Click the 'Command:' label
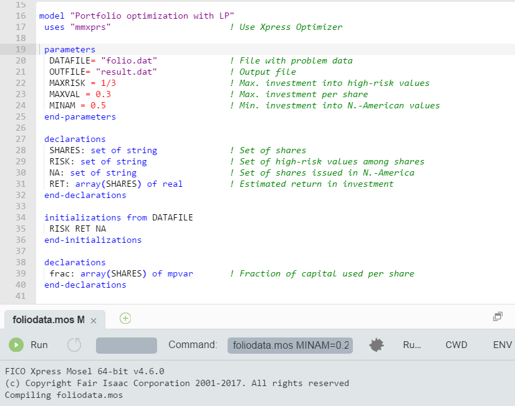 (x=193, y=345)
